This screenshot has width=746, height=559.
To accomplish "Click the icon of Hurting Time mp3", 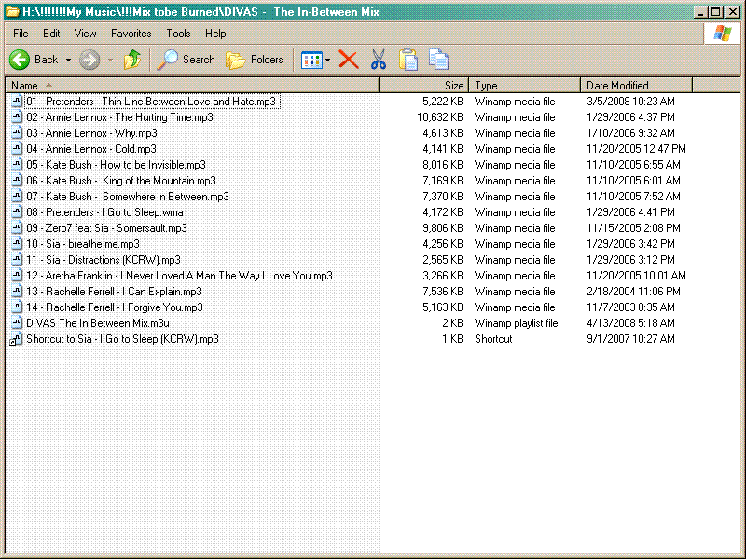I will click(x=17, y=117).
